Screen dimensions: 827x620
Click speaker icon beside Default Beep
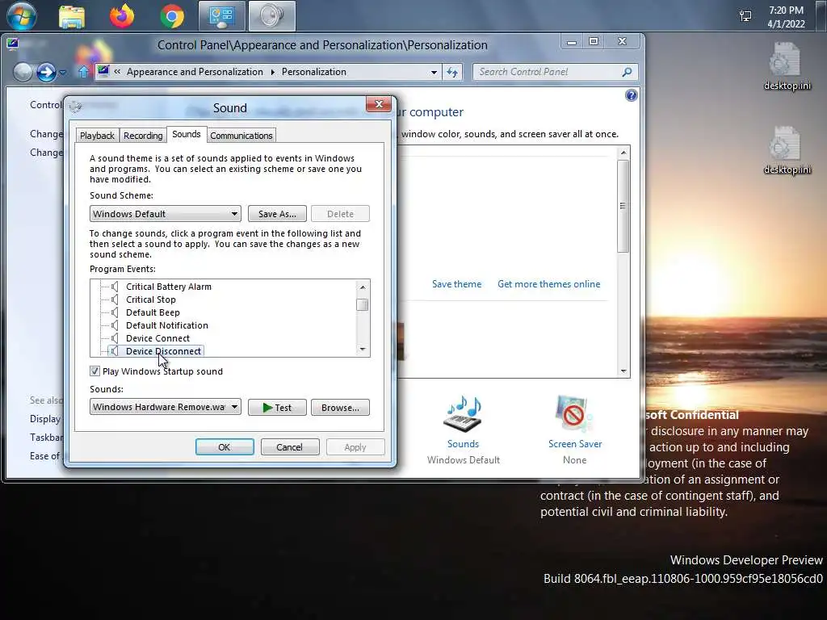coord(115,312)
